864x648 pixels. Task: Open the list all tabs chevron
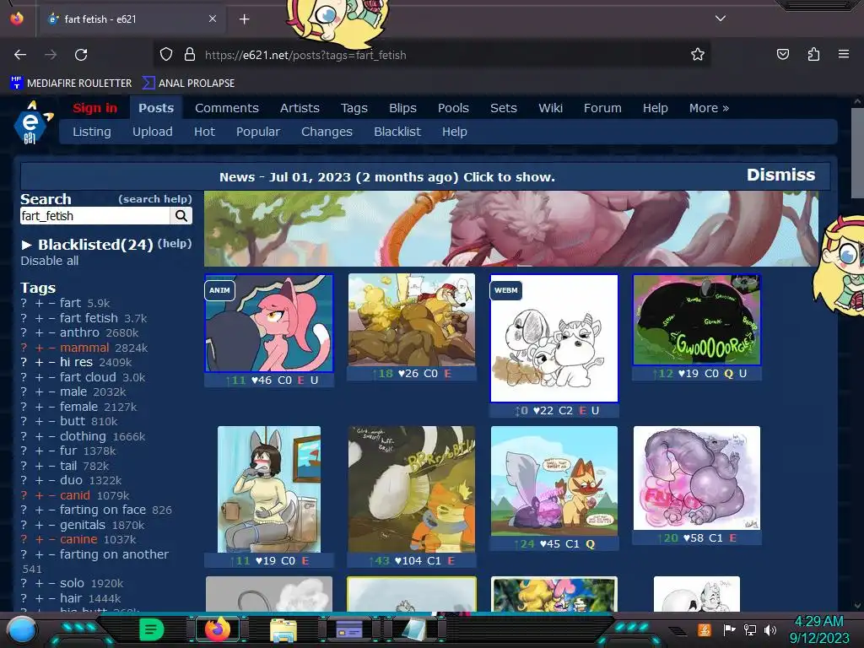[721, 19]
